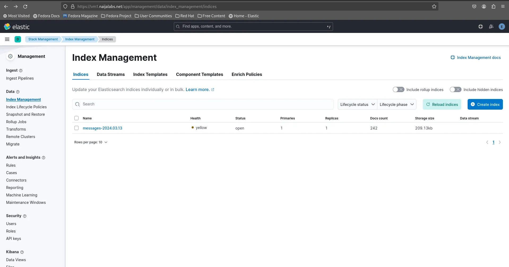This screenshot has height=267, width=509.
Task: Open API keys in sidebar
Action: [14, 239]
